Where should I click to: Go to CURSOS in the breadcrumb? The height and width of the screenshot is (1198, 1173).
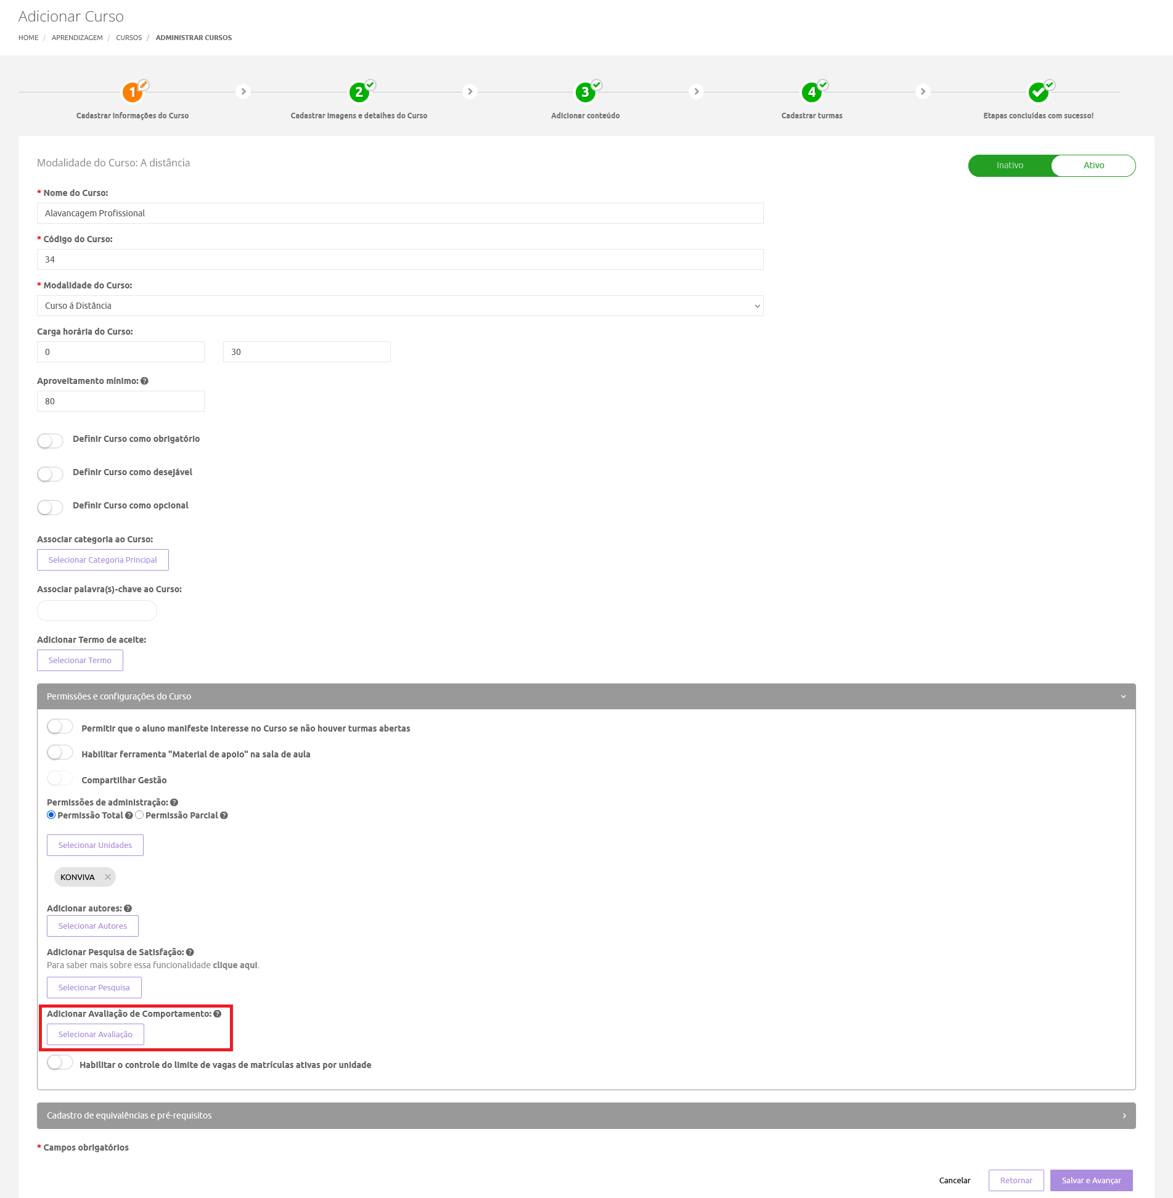[129, 38]
